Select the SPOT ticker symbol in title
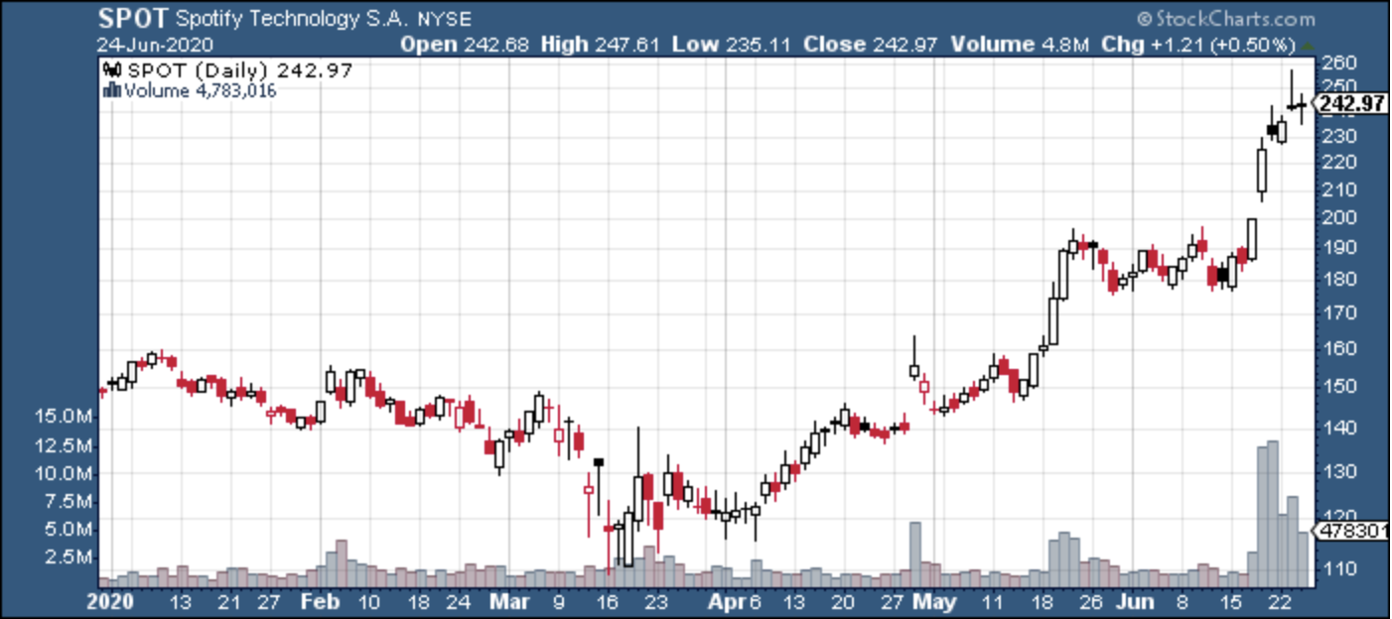 pos(134,18)
